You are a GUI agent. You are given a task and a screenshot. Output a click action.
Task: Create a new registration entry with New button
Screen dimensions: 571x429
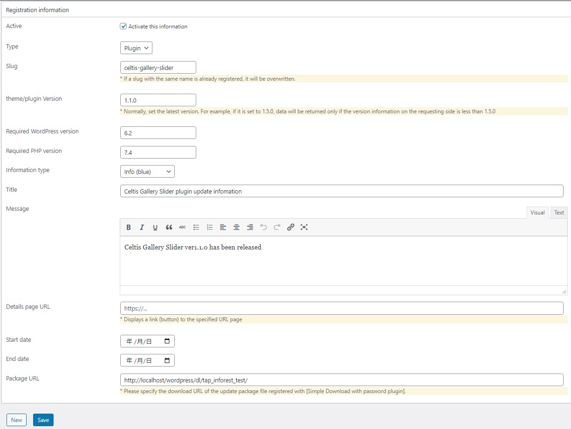16,420
